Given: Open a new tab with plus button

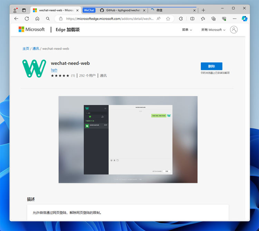Looking at the screenshot, I should (203, 10).
